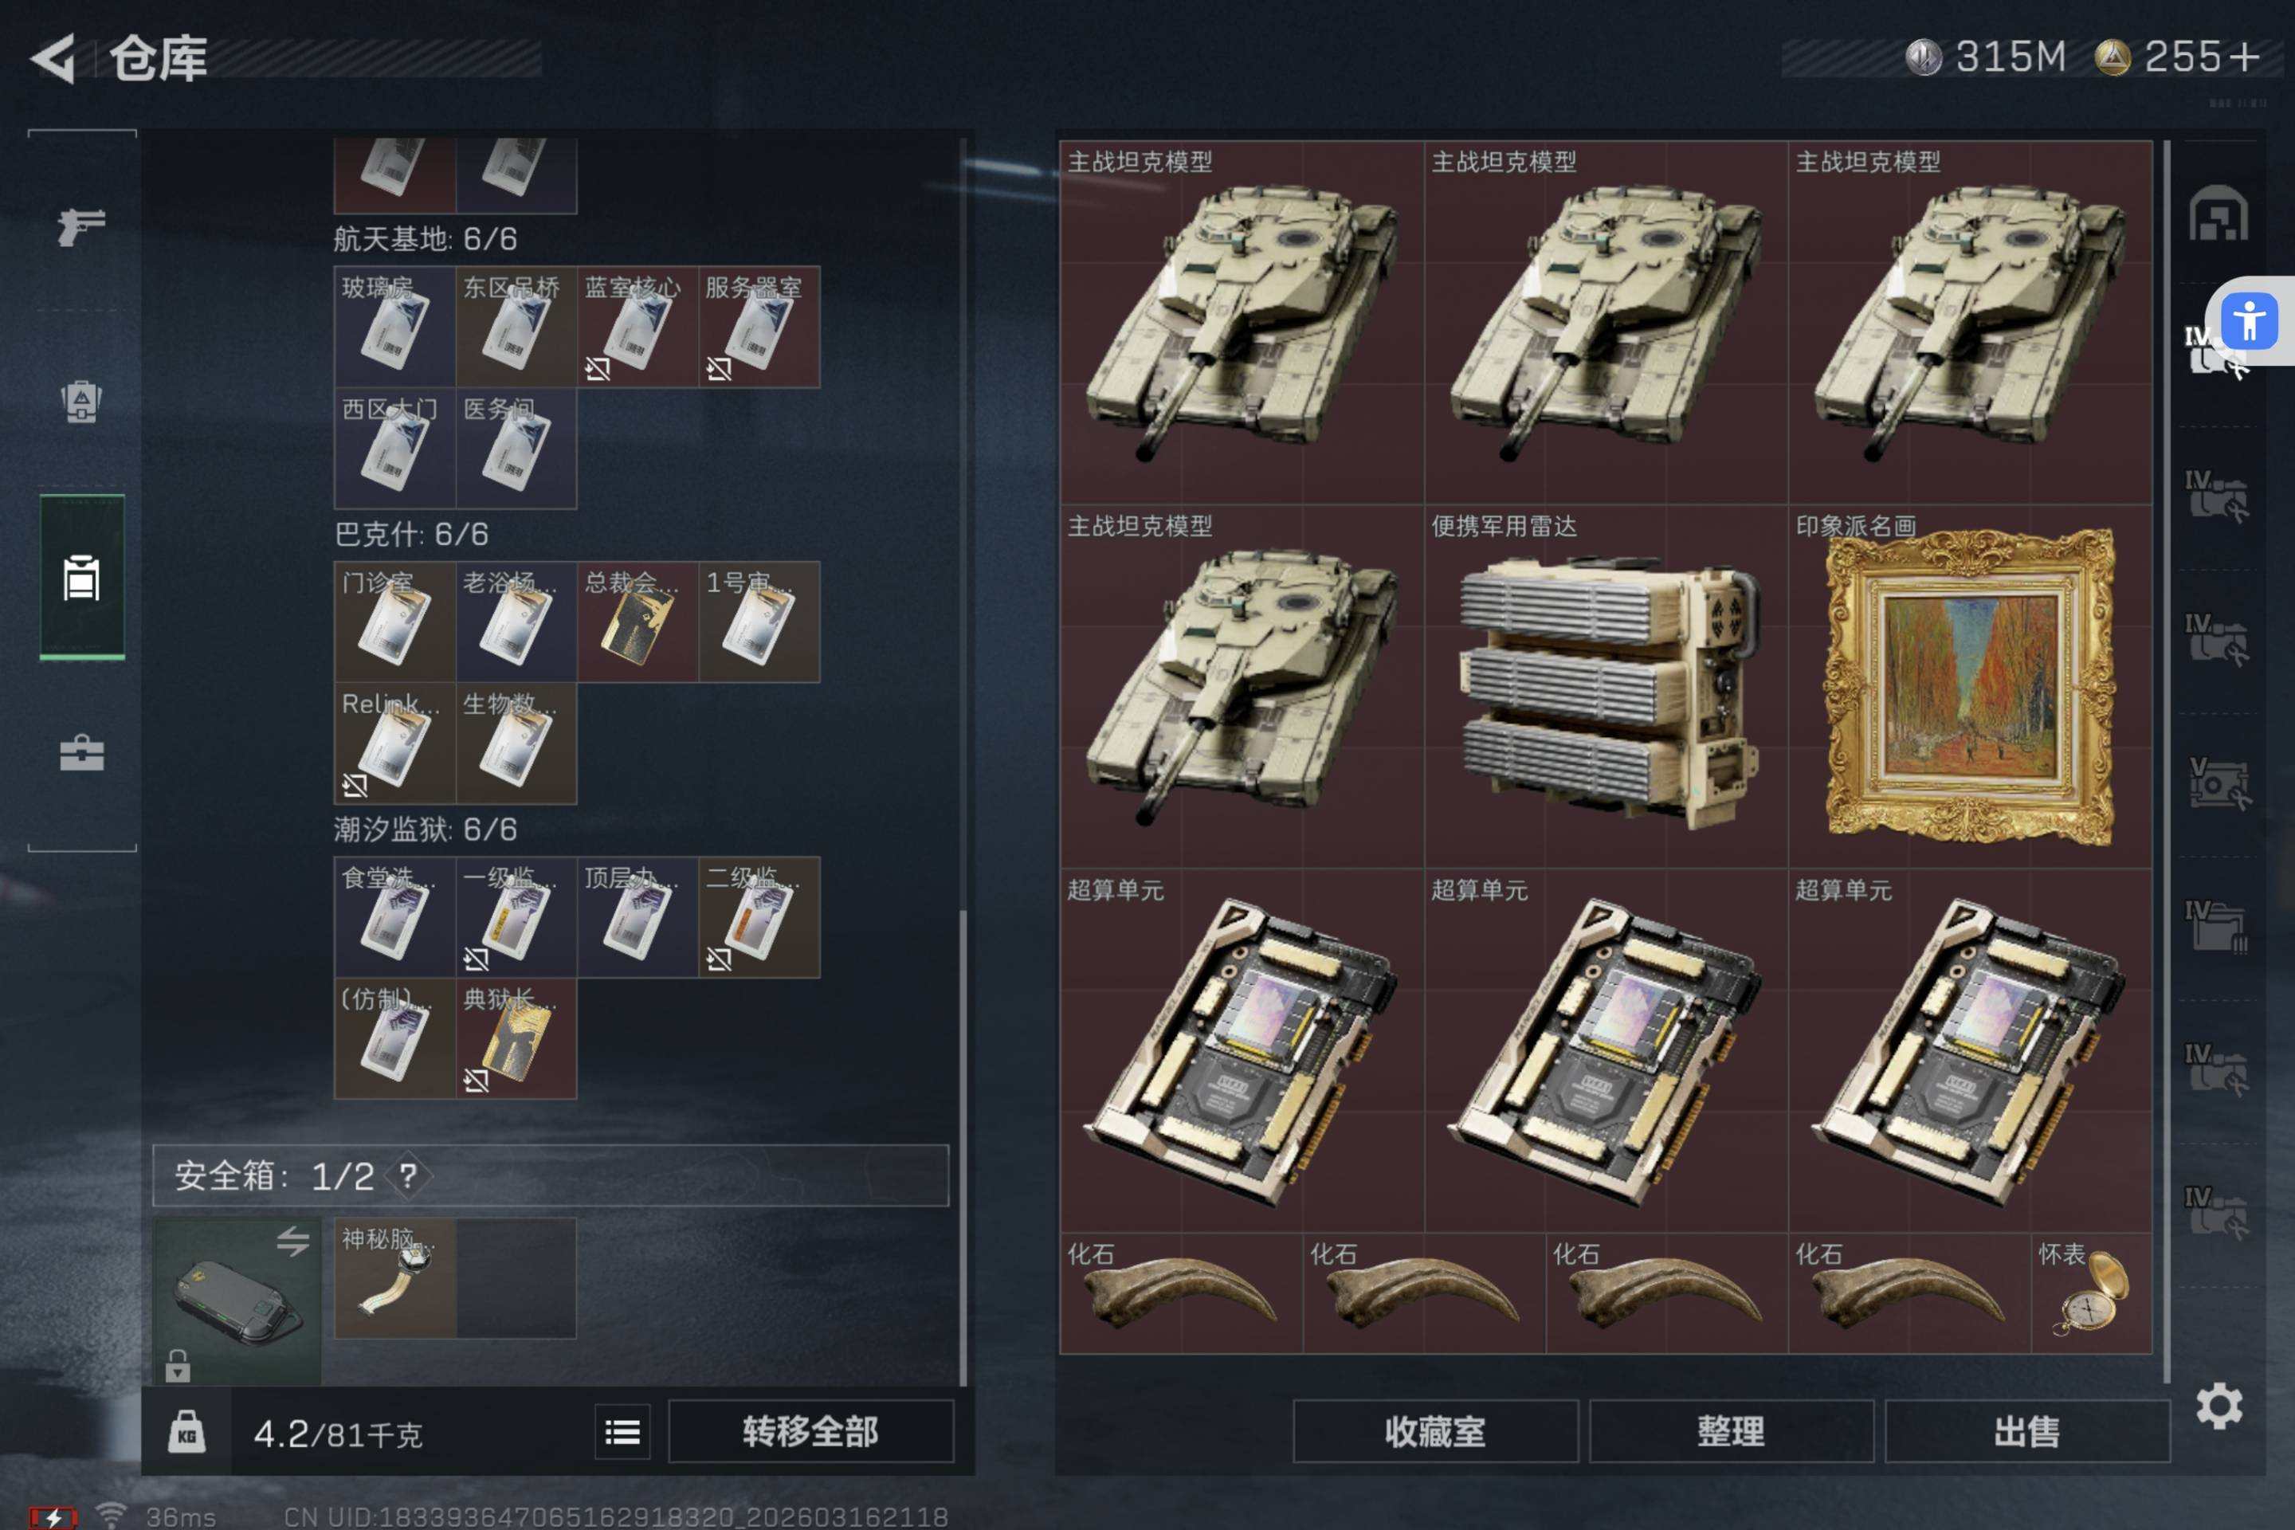Viewport: 2295px width, 1530px height.
Task: Open the 收藏室 collection room
Action: (1435, 1431)
